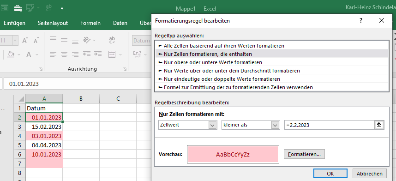
Task: Open the Datum number format box
Action: [x=141, y=41]
